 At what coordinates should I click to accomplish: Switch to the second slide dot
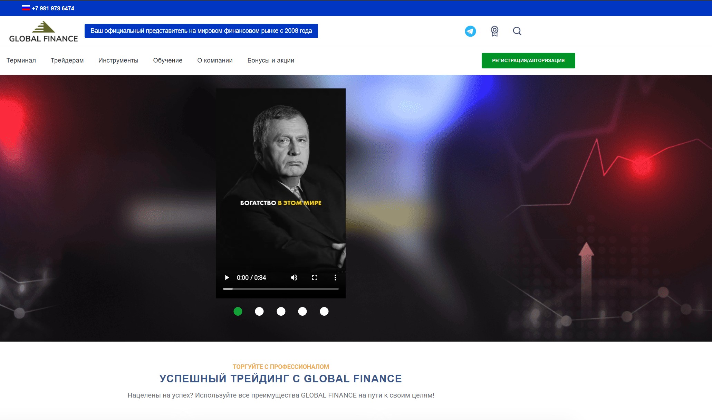pos(259,311)
